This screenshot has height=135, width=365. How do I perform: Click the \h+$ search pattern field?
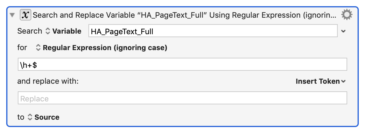[182, 64]
